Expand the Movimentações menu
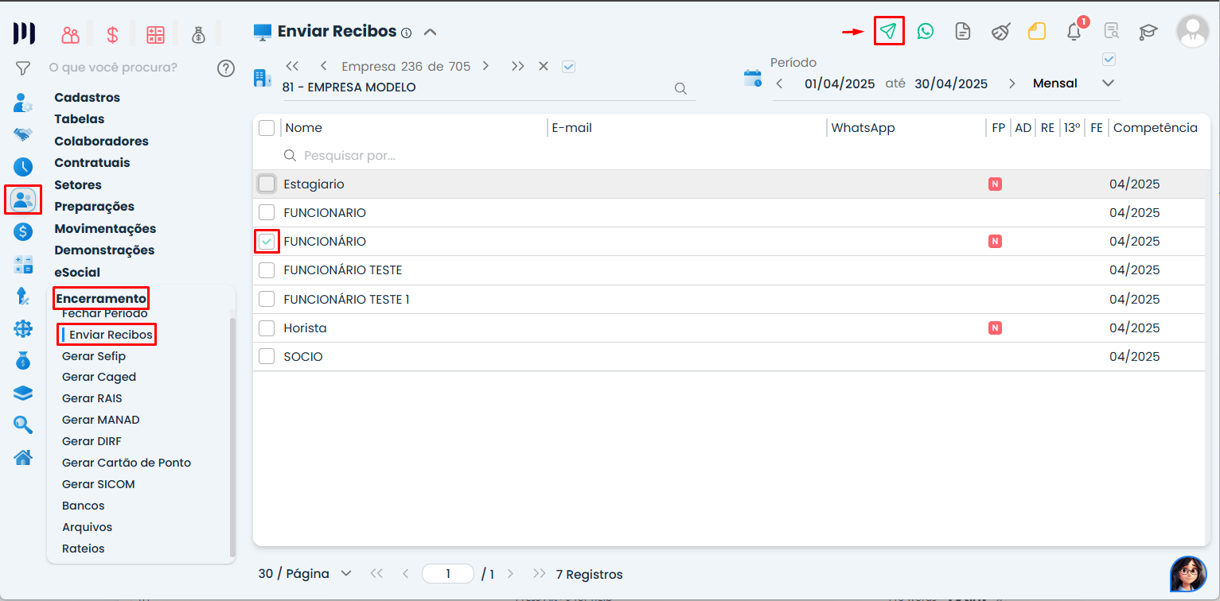1220x601 pixels. tap(105, 229)
